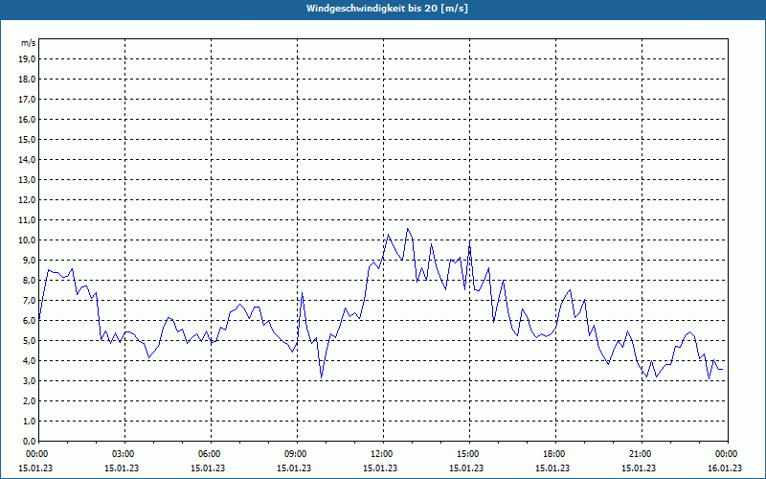Image resolution: width=766 pixels, height=479 pixels.
Task: Click the '15.01.23' date below 03:00
Action: coord(122,468)
